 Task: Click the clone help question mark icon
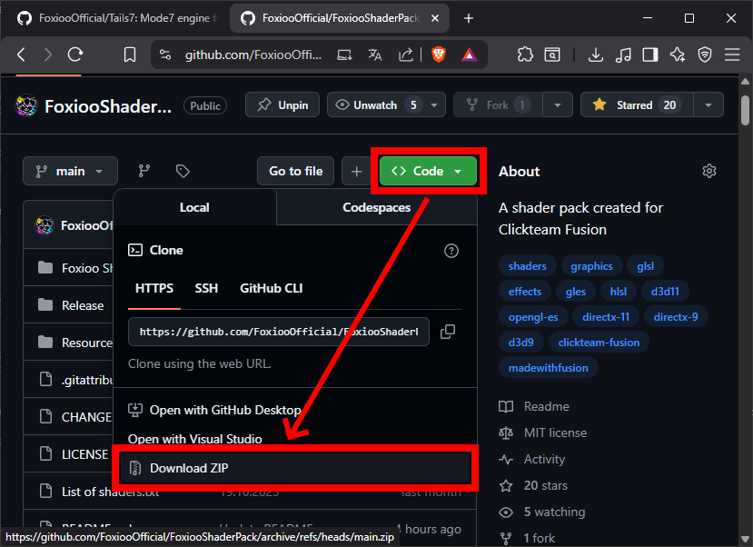[451, 251]
